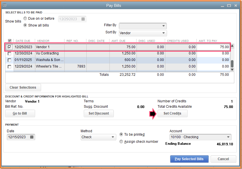Image resolution: width=242 pixels, height=169 pixels.
Task: Click scroll up arrow of bills list
Action: [232, 46]
